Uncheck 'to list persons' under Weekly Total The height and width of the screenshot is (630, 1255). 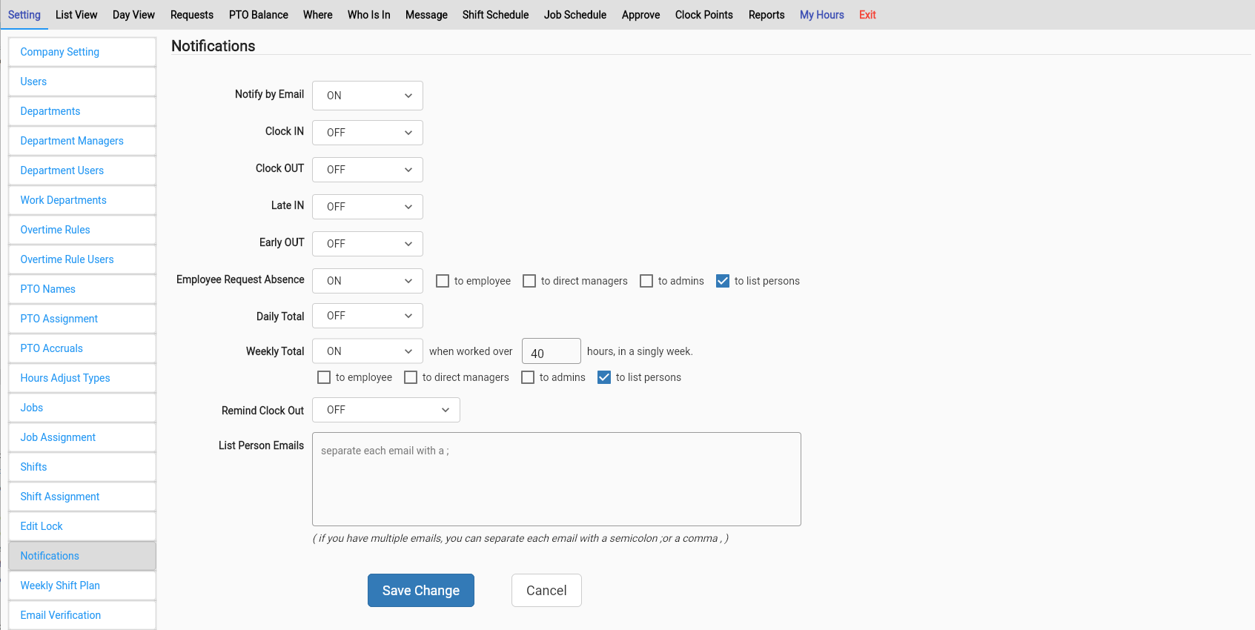click(x=604, y=377)
